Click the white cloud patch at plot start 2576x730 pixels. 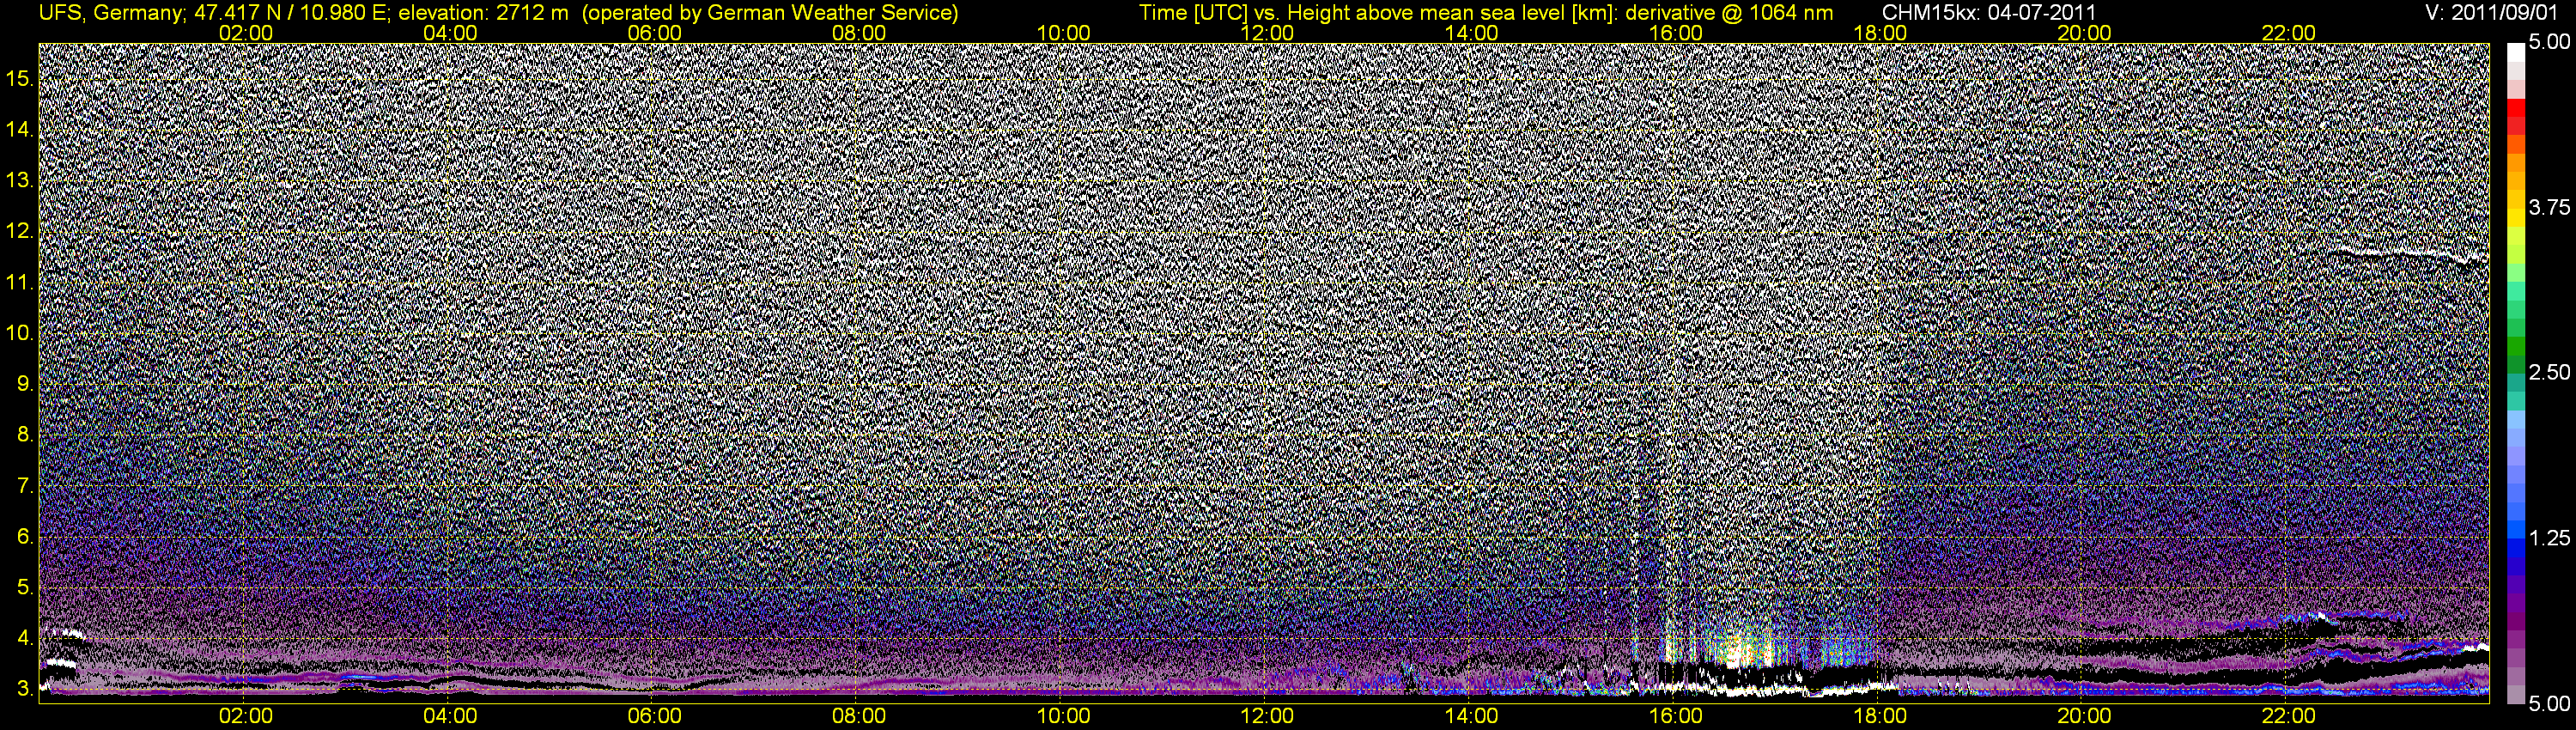(62, 663)
